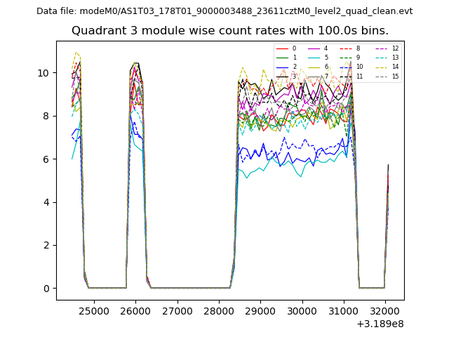The height and width of the screenshot is (337, 449).
Task: Select the yellow module 6 legend entry
Action: coord(314,67)
